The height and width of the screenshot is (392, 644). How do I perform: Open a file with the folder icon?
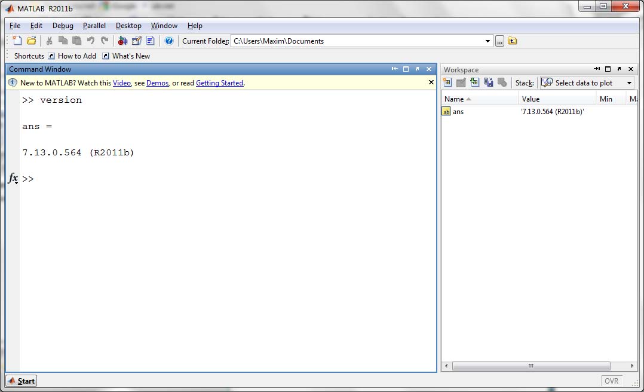(31, 41)
